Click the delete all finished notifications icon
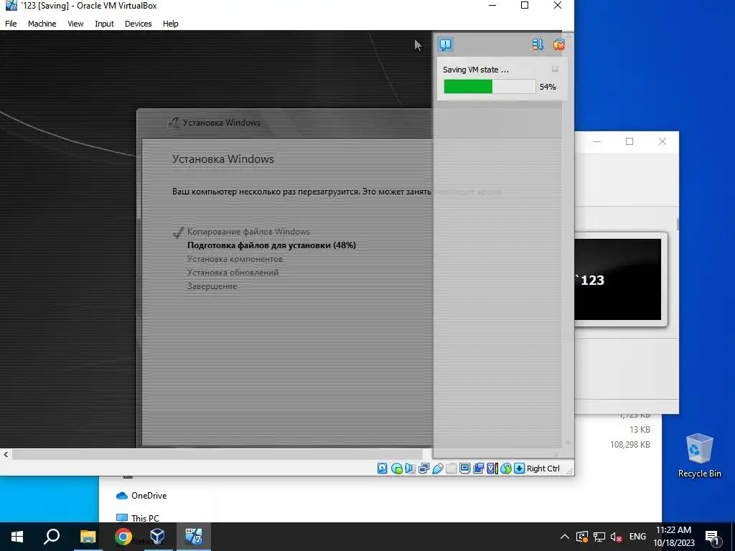The image size is (735, 551). pos(558,44)
